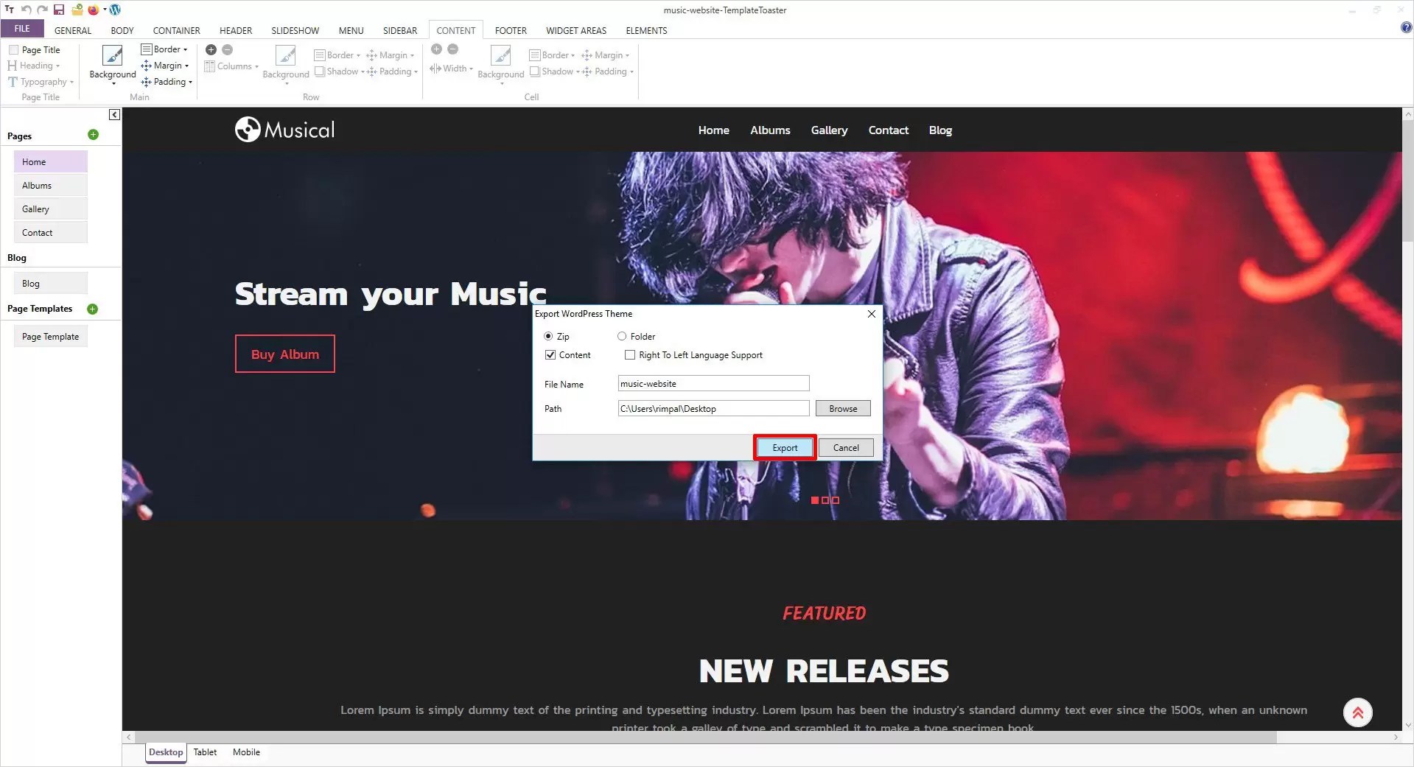Image resolution: width=1414 pixels, height=767 pixels.
Task: Add a new page with the green plus icon
Action: 93,135
